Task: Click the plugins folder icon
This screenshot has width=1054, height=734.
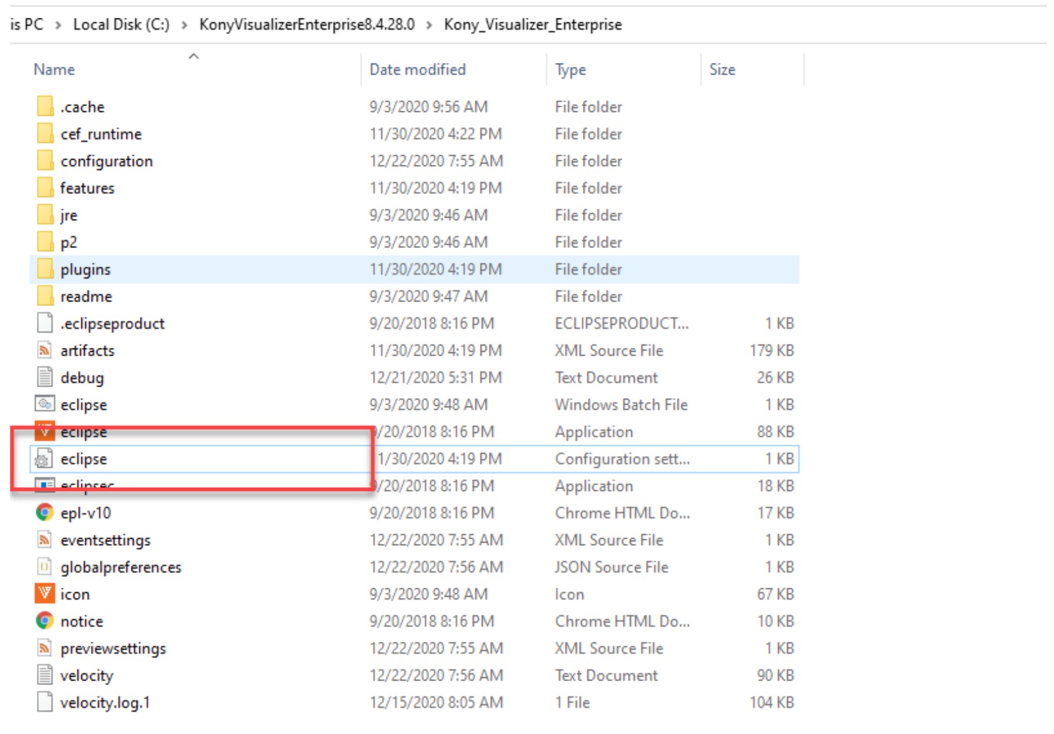Action: pyautogui.click(x=44, y=269)
